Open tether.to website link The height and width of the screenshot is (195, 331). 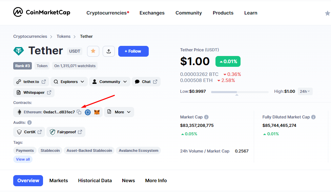31,82
